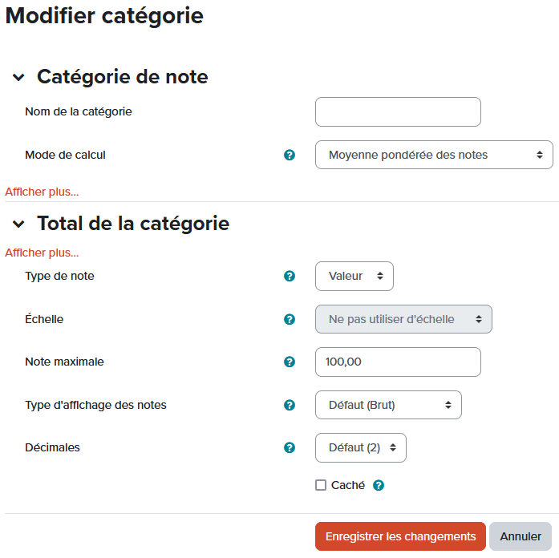Open help icon for Mode de calcul

pyautogui.click(x=290, y=155)
